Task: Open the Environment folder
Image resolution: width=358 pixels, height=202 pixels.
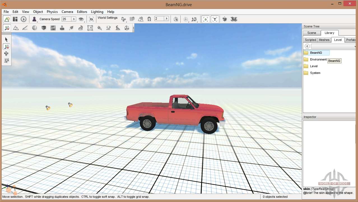Action: 315,59
